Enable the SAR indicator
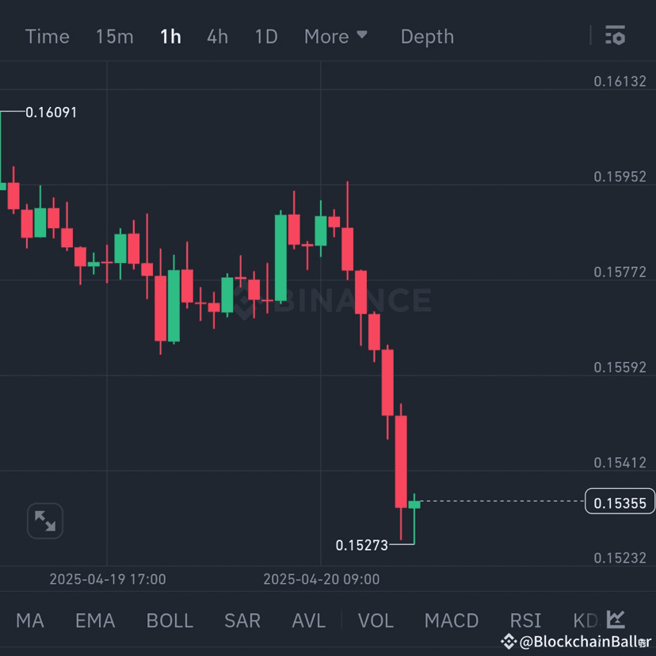 point(242,620)
